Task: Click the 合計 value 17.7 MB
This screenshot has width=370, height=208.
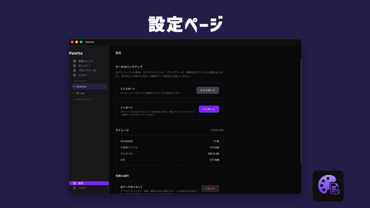Action: [214, 160]
